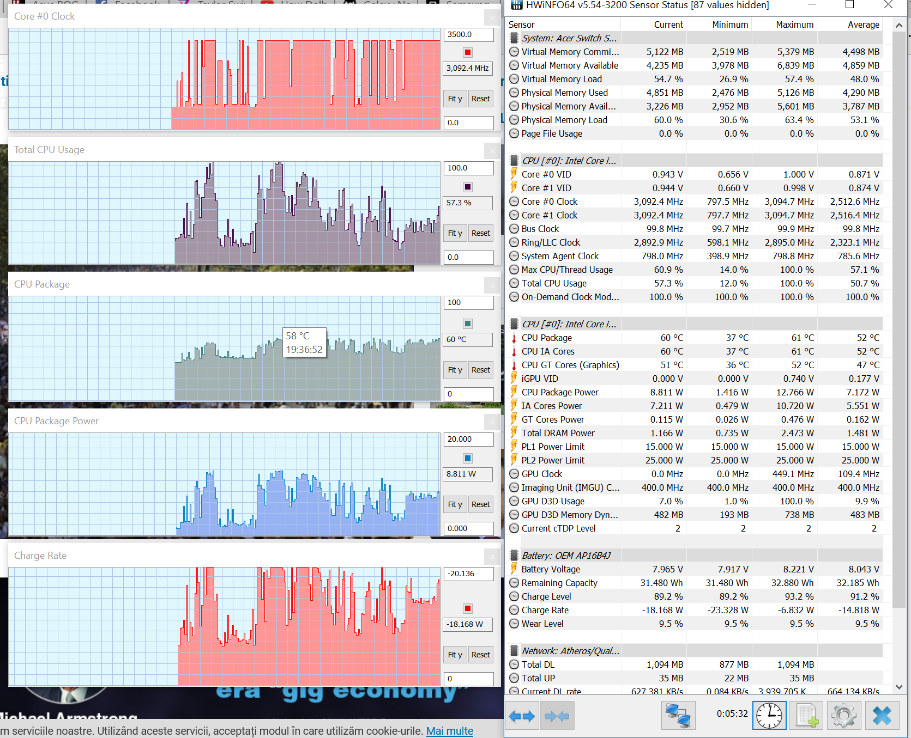Click the 0.0 minimum field of Core #0 Clock

coord(468,123)
